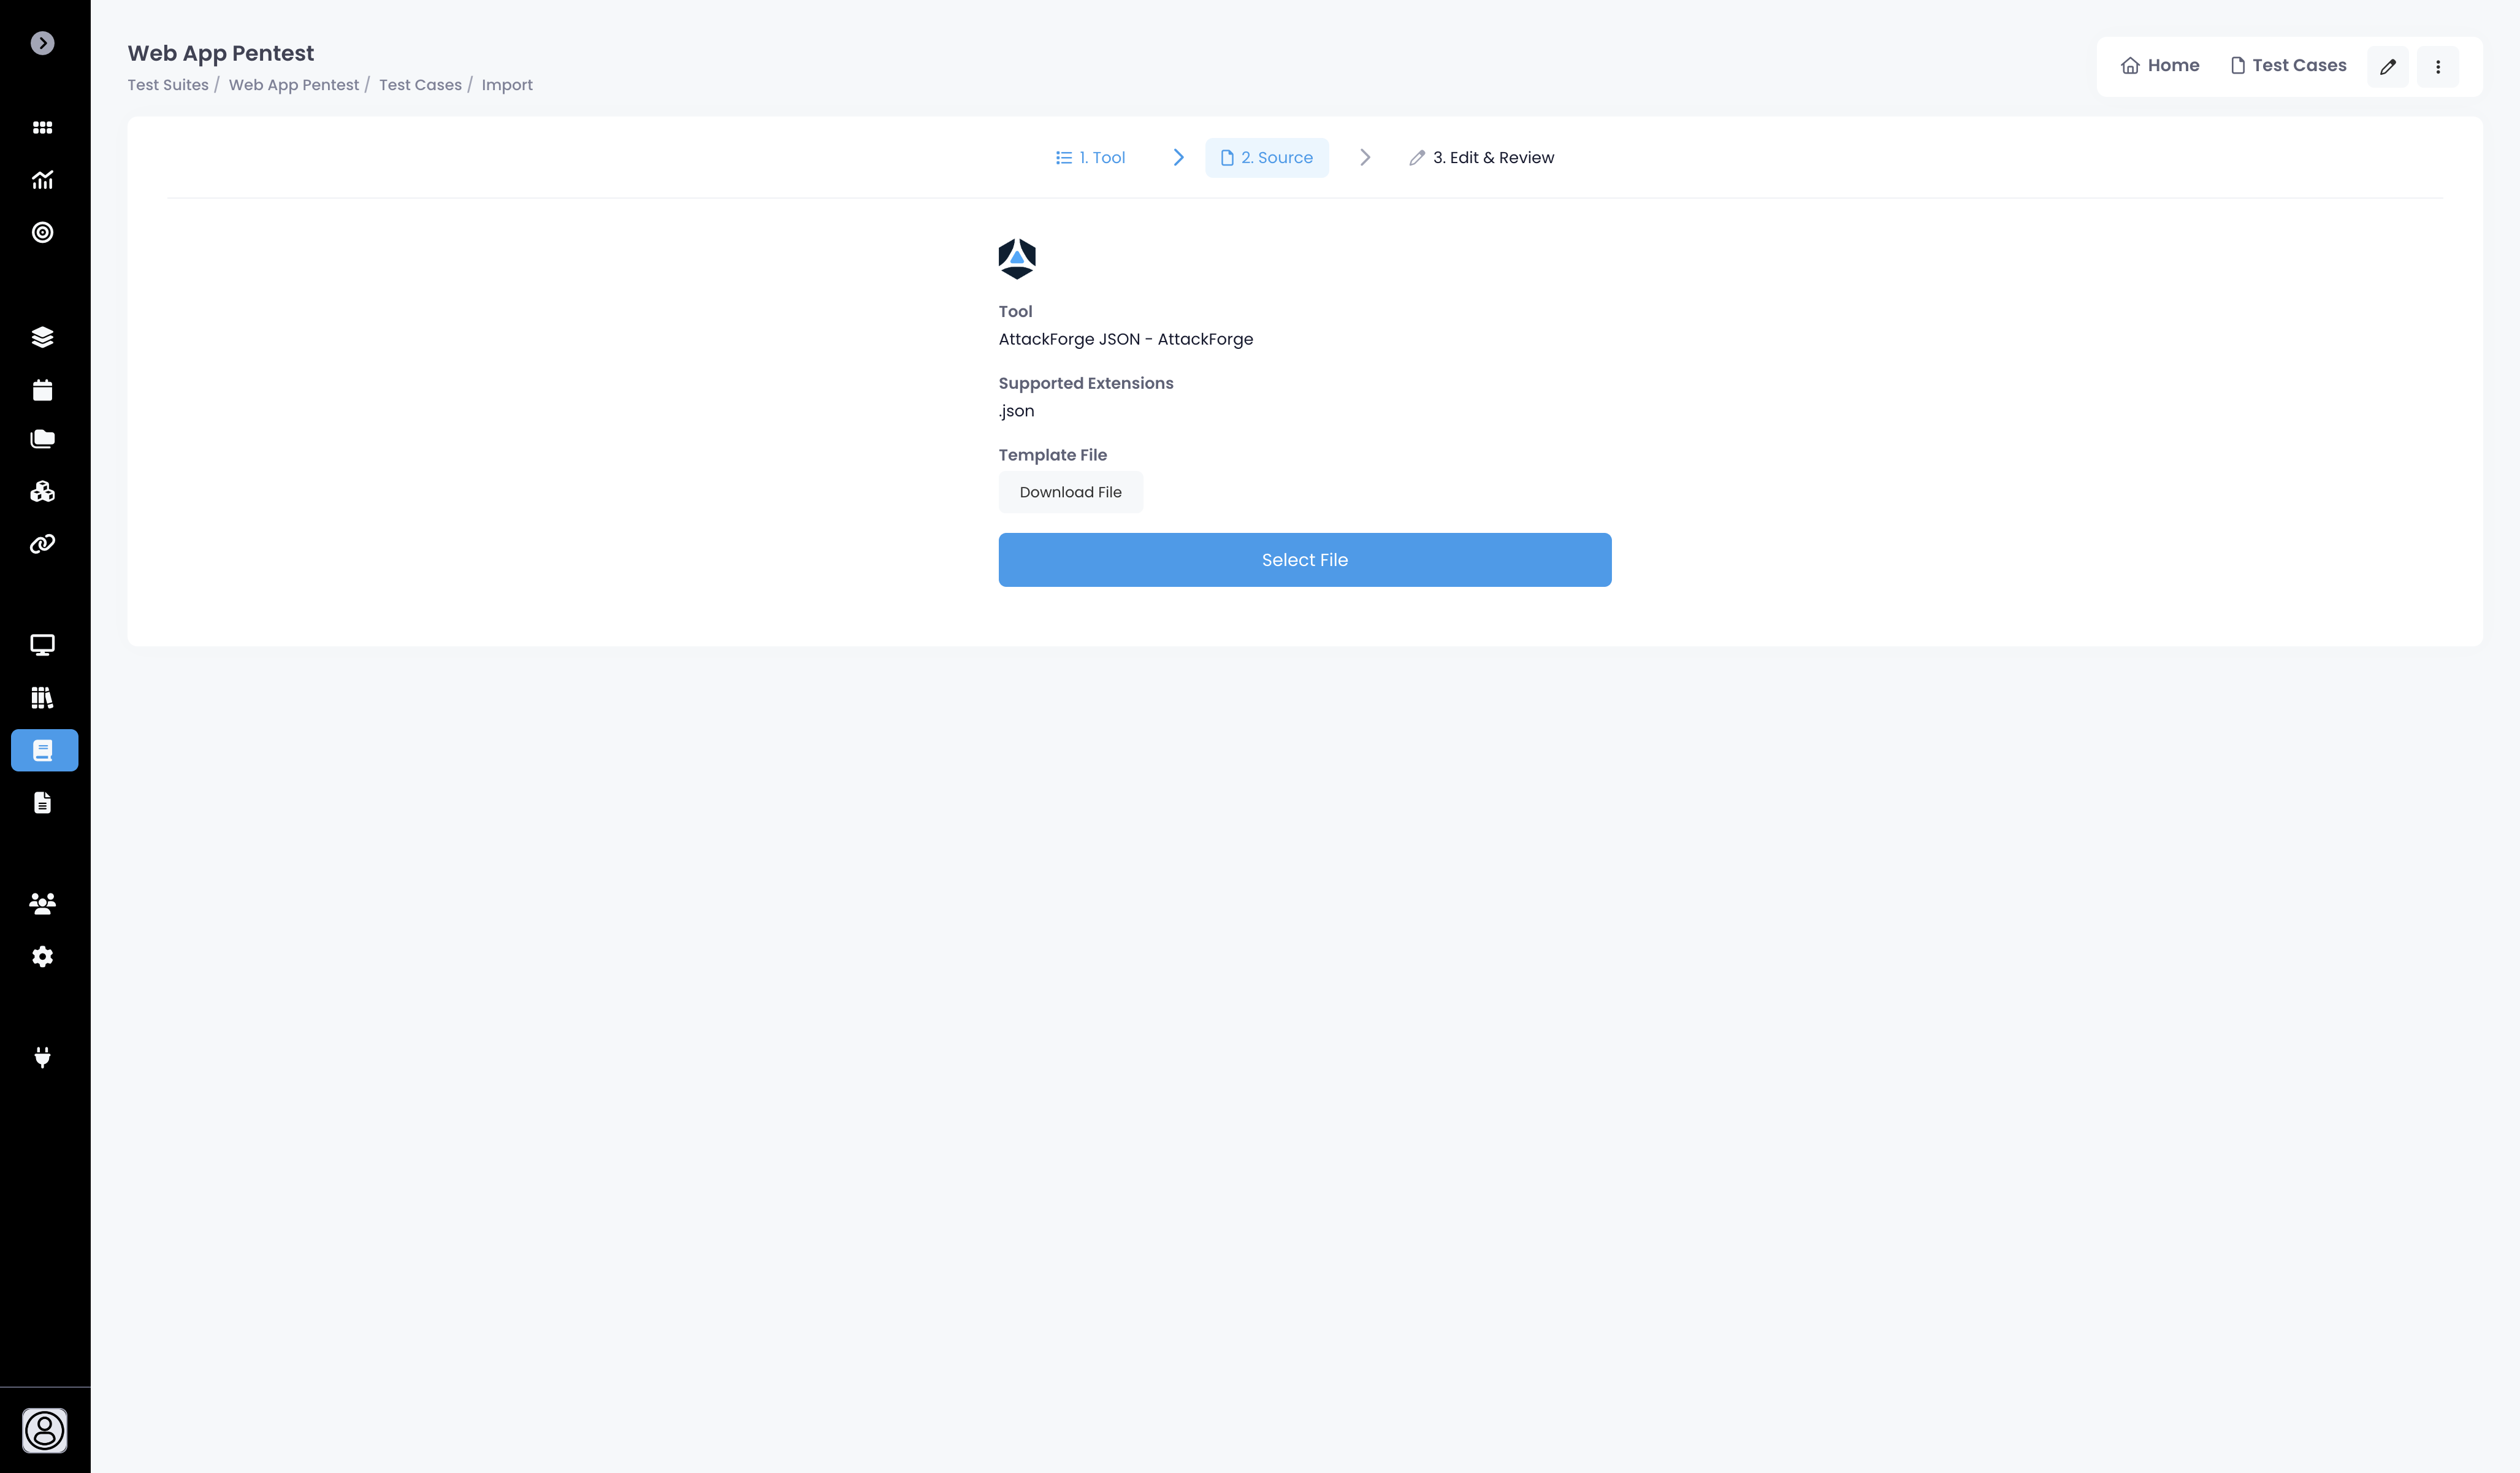This screenshot has height=1473, width=2520.
Task: Open the library books icon in the sidebar
Action: click(x=42, y=698)
